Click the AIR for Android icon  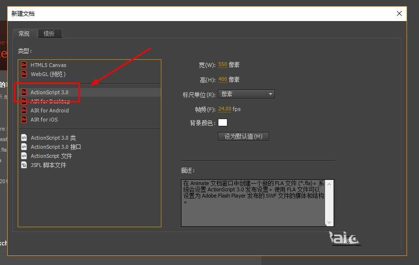24,110
